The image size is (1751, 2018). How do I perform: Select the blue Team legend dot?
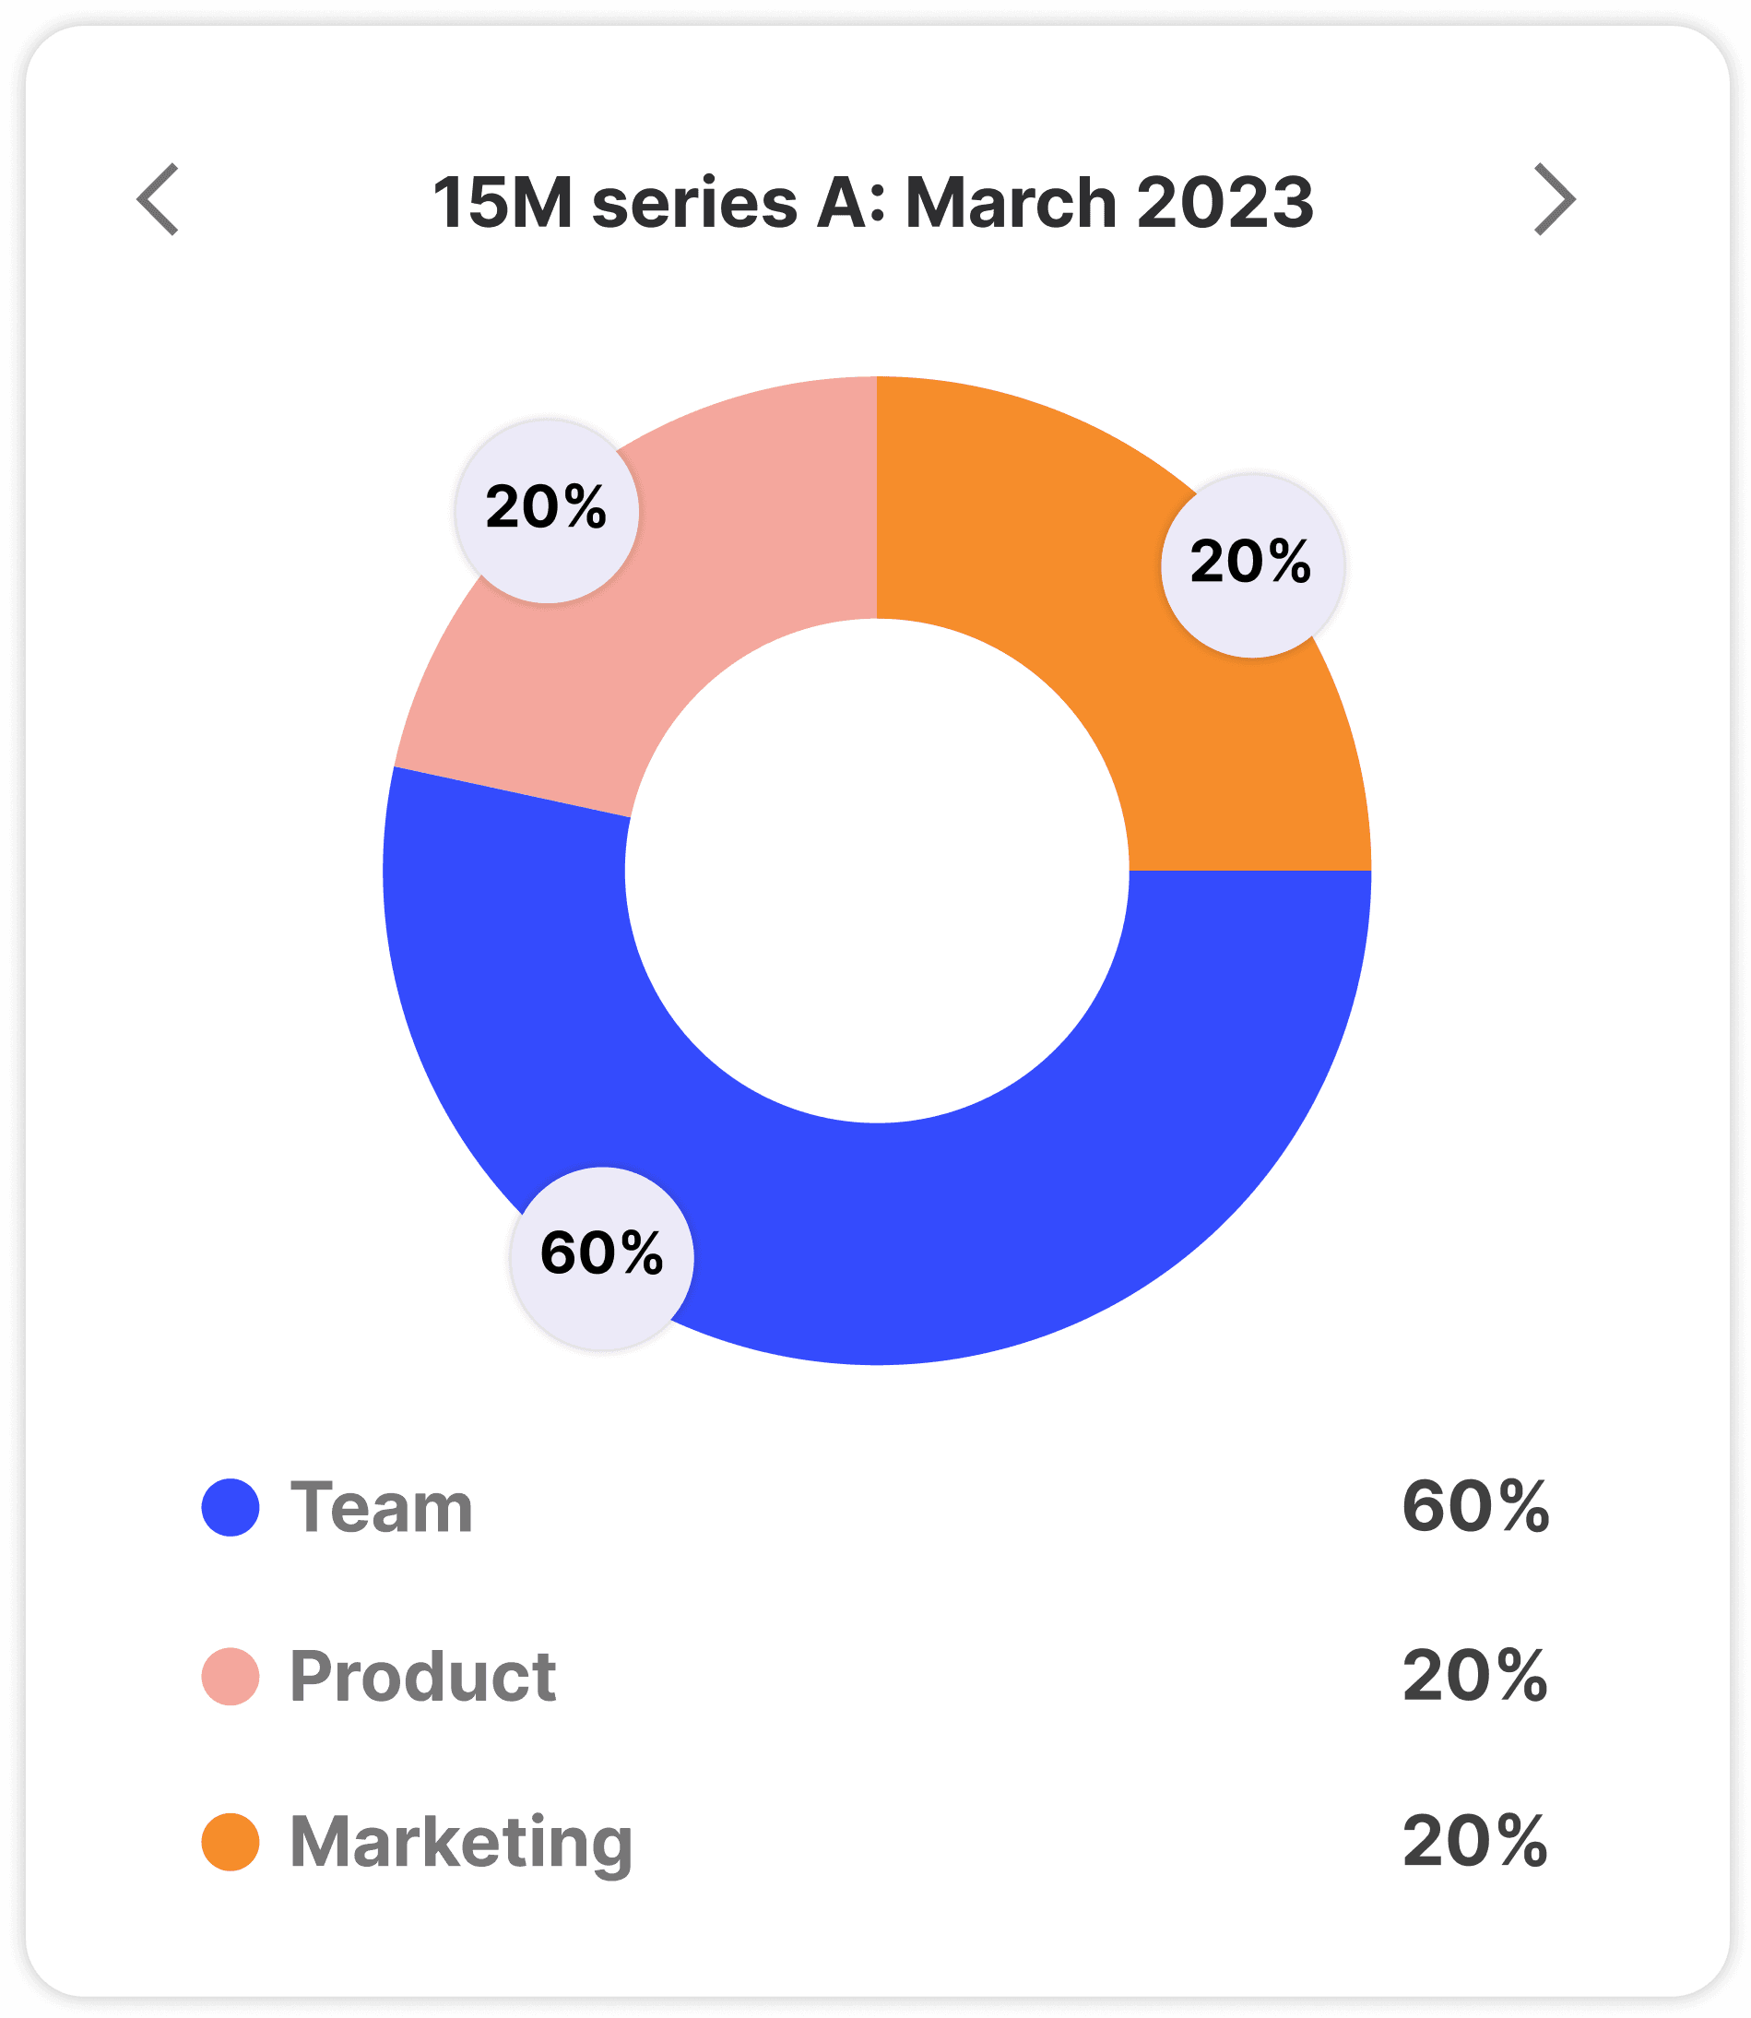[x=231, y=1507]
